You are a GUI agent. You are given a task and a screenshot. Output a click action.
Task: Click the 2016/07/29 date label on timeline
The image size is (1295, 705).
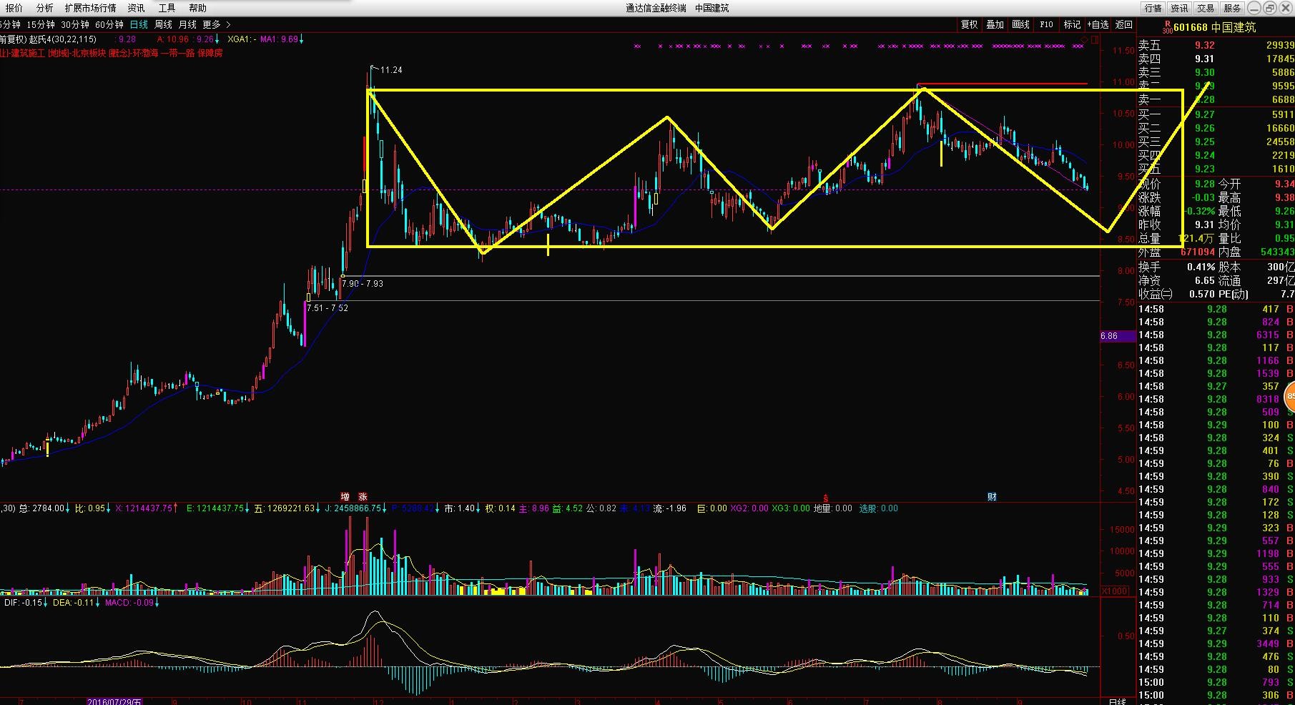(114, 702)
